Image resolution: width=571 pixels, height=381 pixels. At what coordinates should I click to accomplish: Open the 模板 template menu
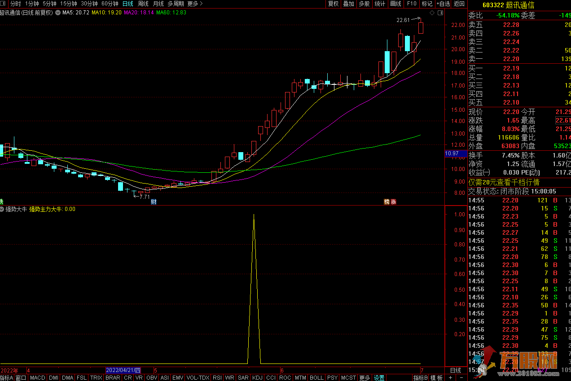click(x=437, y=378)
